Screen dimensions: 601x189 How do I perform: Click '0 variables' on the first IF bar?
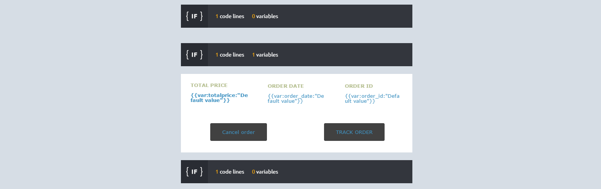pyautogui.click(x=265, y=16)
